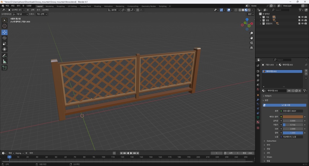Select the Move tool
The width and height of the screenshot is (309, 166).
point(4,32)
